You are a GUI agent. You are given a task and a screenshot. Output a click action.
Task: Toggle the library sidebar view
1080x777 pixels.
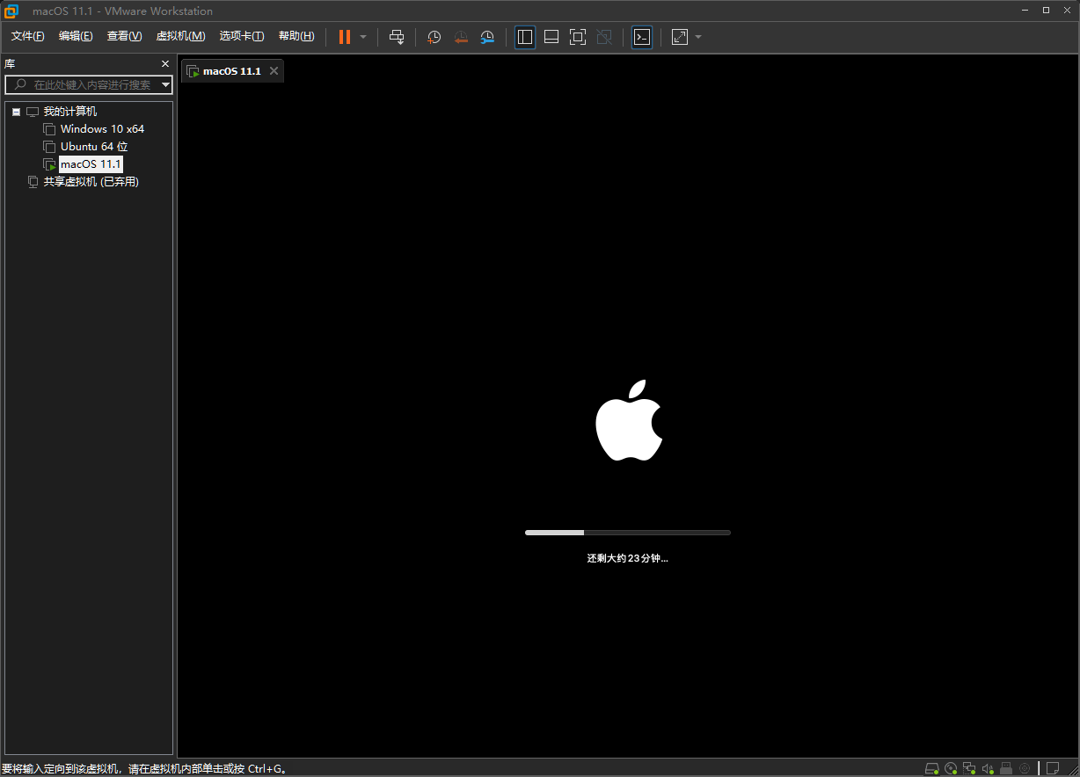click(x=525, y=37)
